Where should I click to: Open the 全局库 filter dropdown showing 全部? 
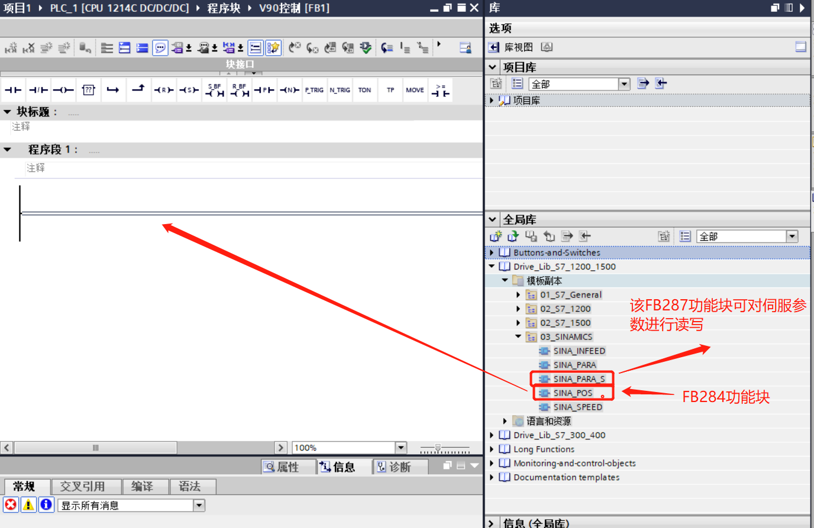[792, 237]
